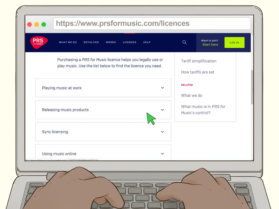Open the ROYALTIES menu

coord(91,42)
